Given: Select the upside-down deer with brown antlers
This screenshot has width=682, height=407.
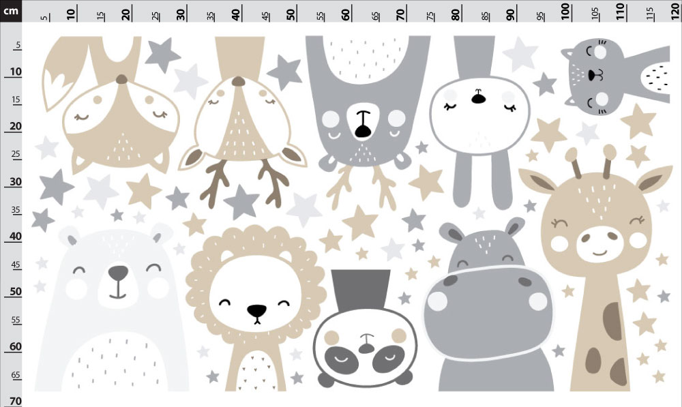Looking at the screenshot, I should [242, 122].
